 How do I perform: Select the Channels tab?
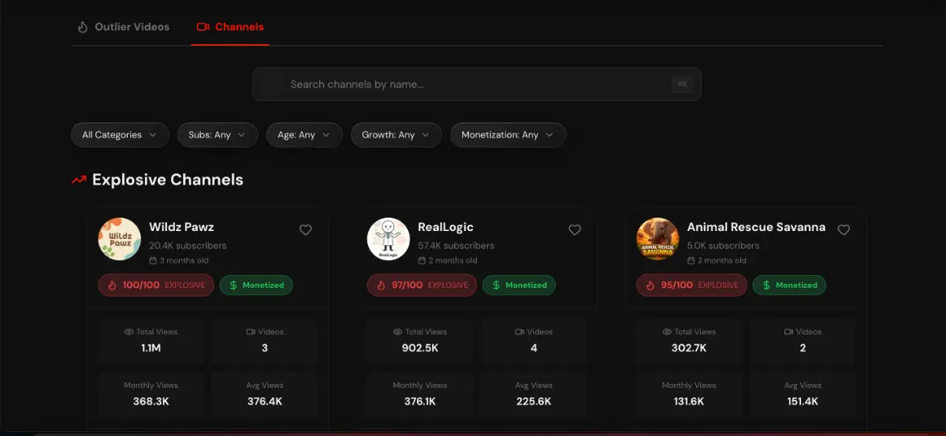[x=239, y=27]
